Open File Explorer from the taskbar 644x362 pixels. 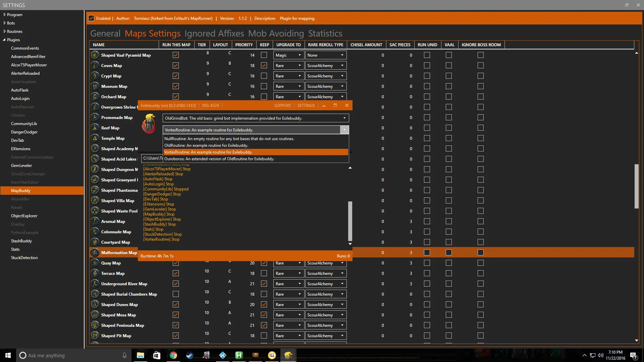(x=141, y=355)
